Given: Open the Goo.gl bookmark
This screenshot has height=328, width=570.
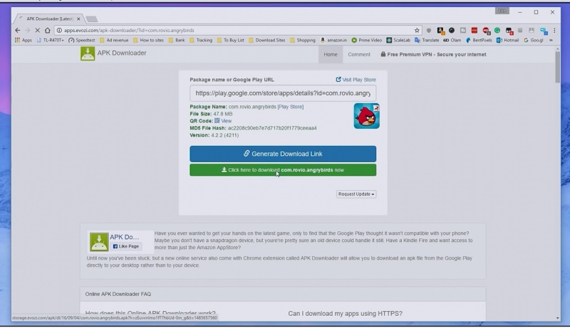Looking at the screenshot, I should click(x=534, y=41).
